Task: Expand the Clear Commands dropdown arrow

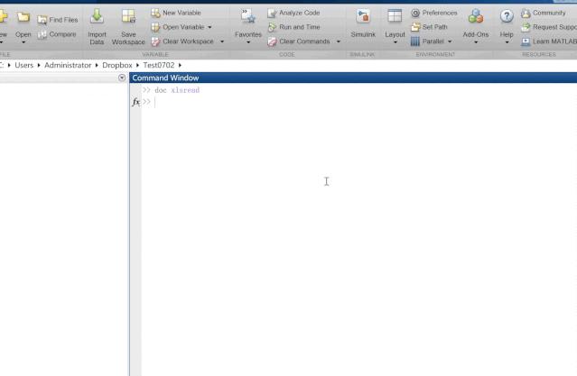Action: click(x=339, y=41)
